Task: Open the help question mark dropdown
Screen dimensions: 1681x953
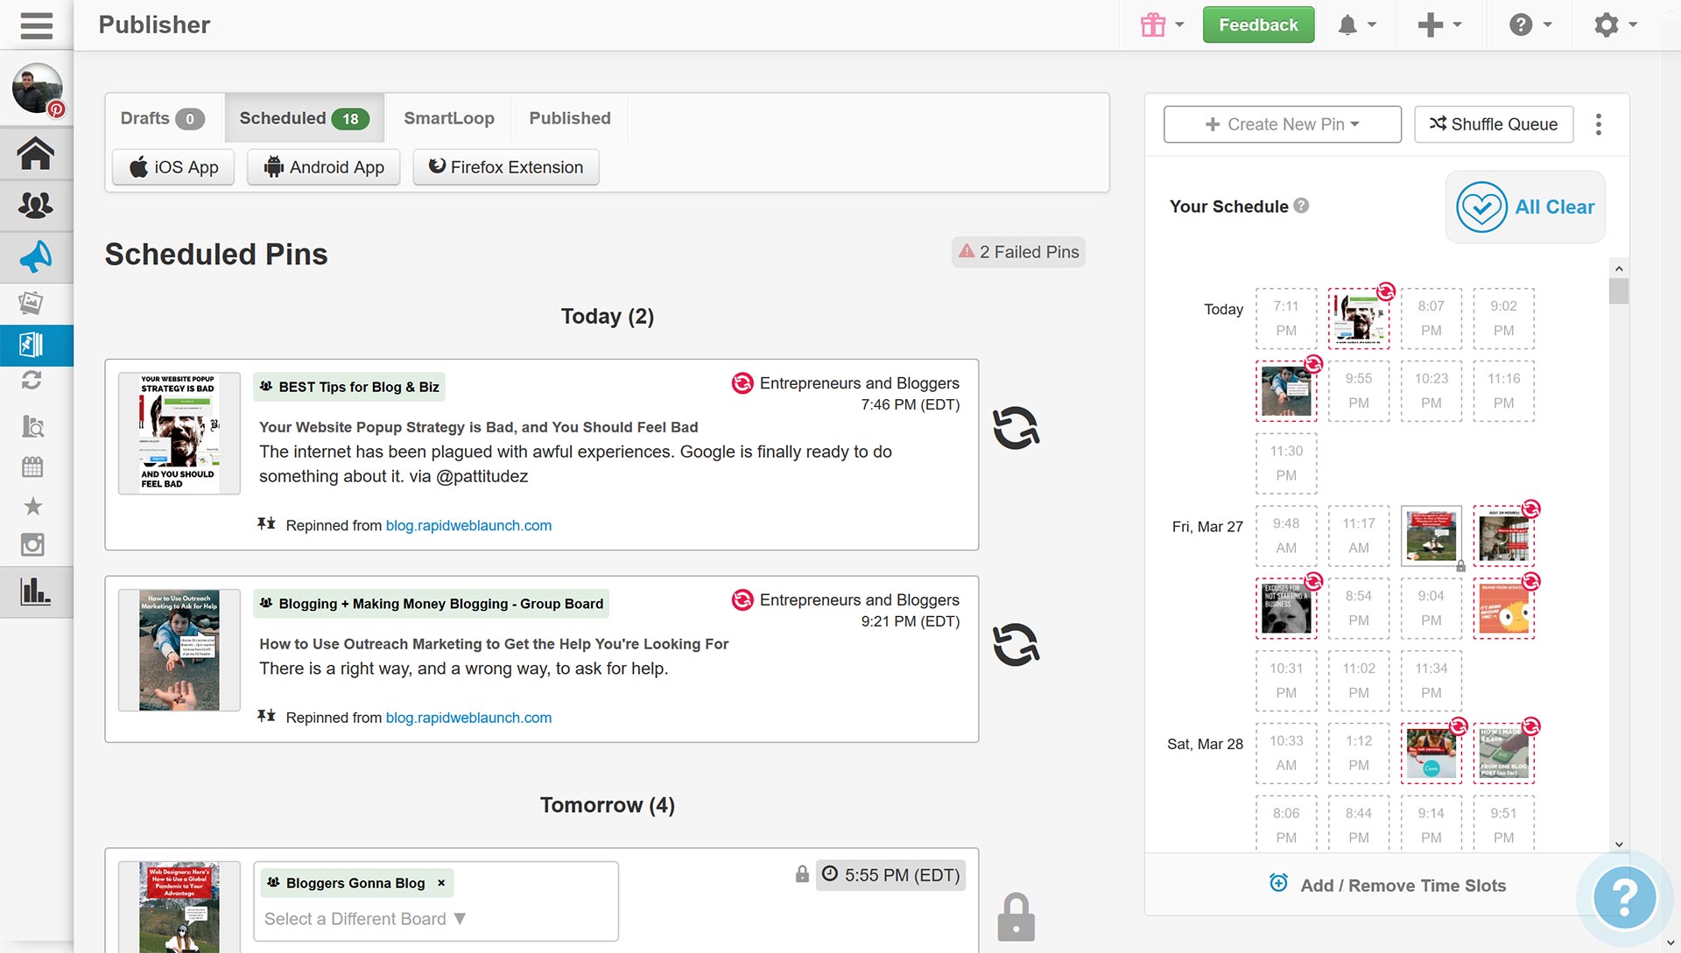Action: 1530,25
